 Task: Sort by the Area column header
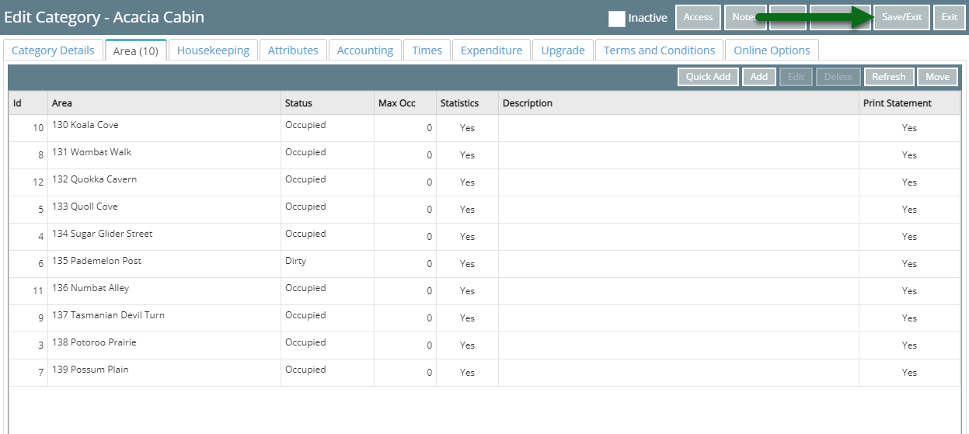(164, 103)
